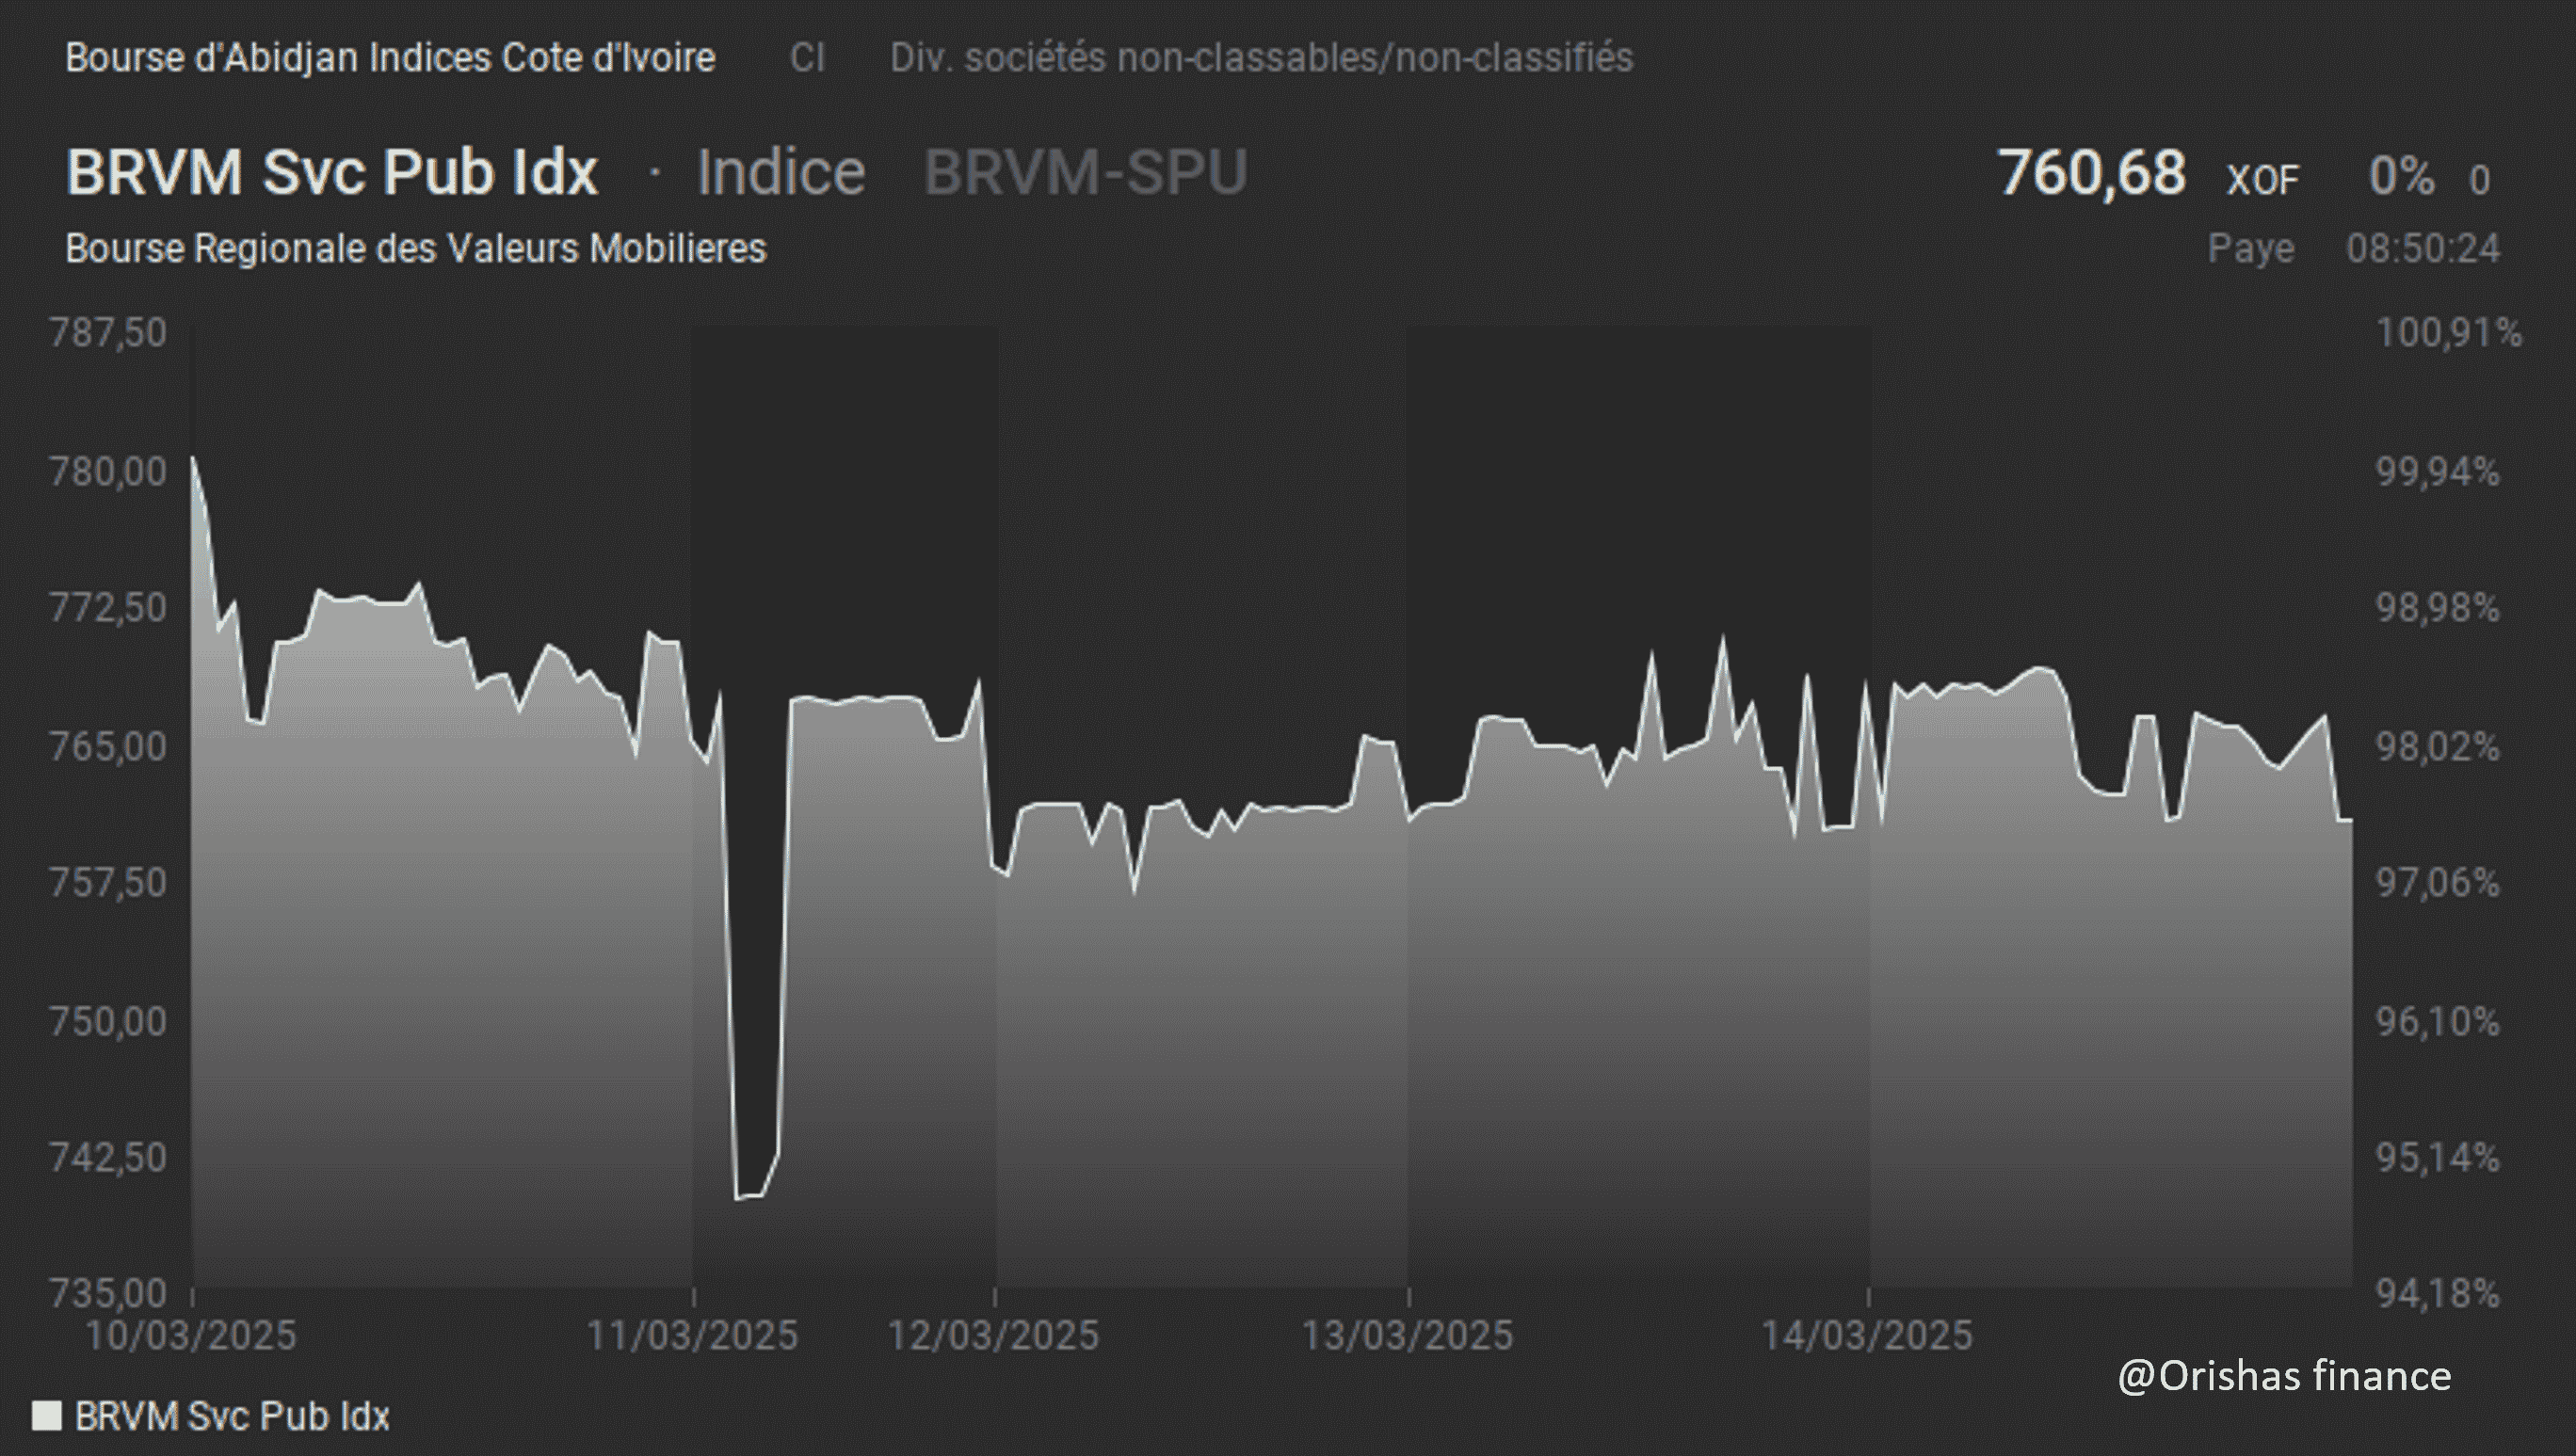The width and height of the screenshot is (2576, 1456).
Task: Click the XOF currency label
Action: coord(2262,180)
